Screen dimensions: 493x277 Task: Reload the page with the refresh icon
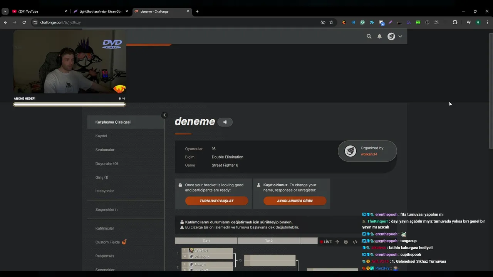(x=24, y=22)
